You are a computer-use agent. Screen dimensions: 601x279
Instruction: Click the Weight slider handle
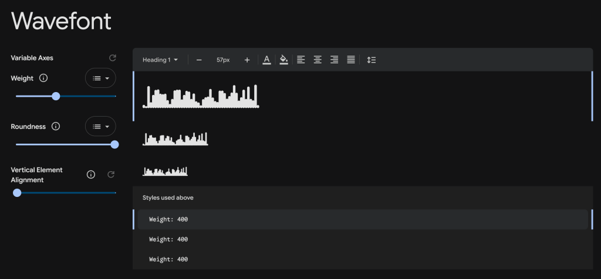pos(56,96)
